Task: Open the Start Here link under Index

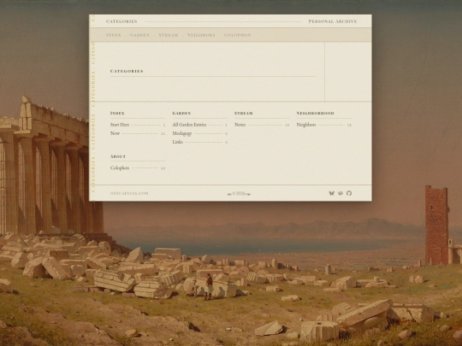Action: click(120, 125)
